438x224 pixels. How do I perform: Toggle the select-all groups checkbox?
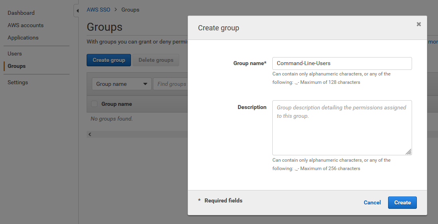tap(94, 104)
